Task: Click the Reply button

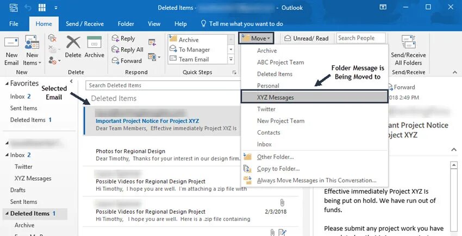Action: [x=123, y=39]
